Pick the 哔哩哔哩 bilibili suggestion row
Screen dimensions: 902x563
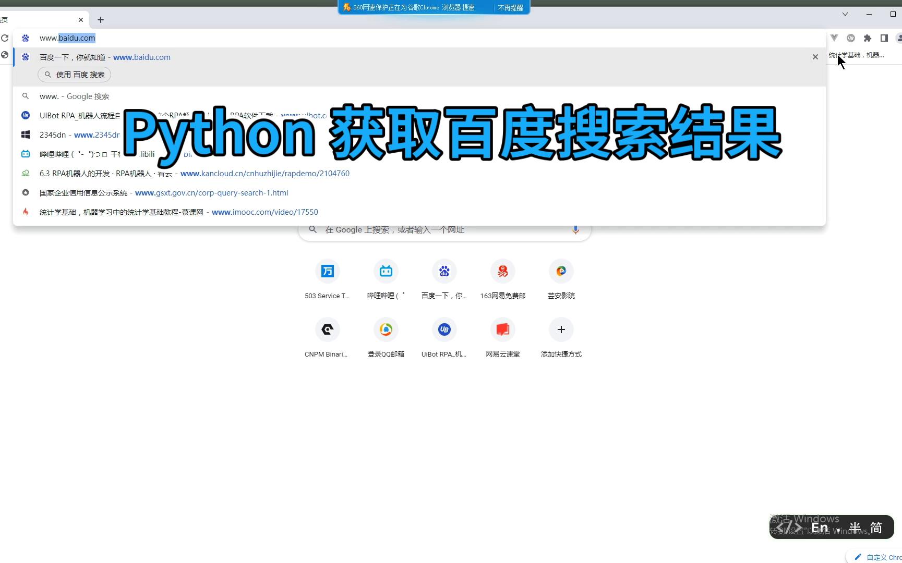click(419, 154)
